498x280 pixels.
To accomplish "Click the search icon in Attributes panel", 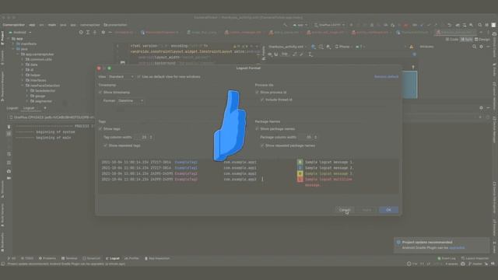I will click(x=474, y=47).
